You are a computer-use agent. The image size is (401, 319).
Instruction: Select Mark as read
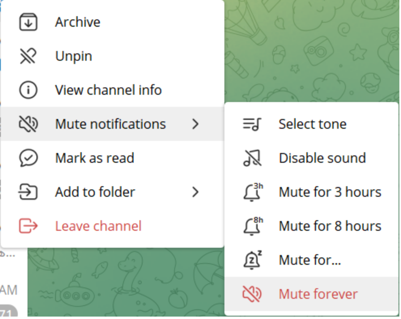point(113,158)
